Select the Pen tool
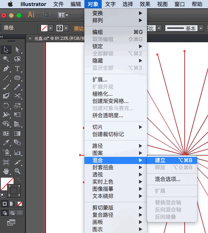208x233 pixels. (6, 69)
